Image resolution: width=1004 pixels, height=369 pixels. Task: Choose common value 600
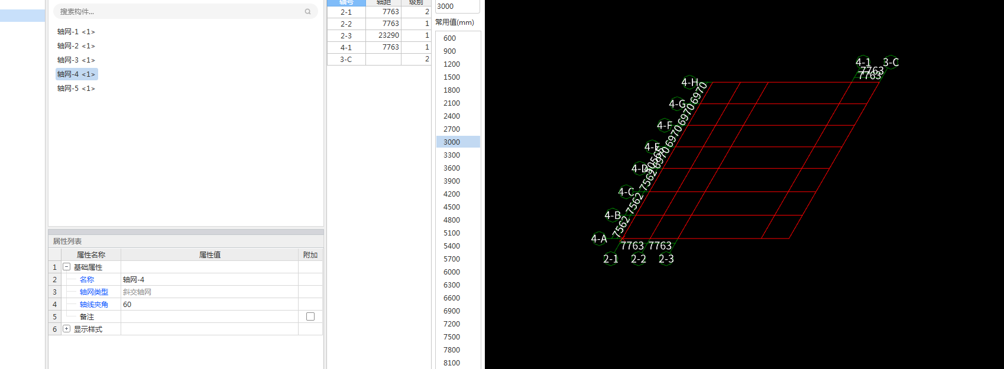point(458,38)
